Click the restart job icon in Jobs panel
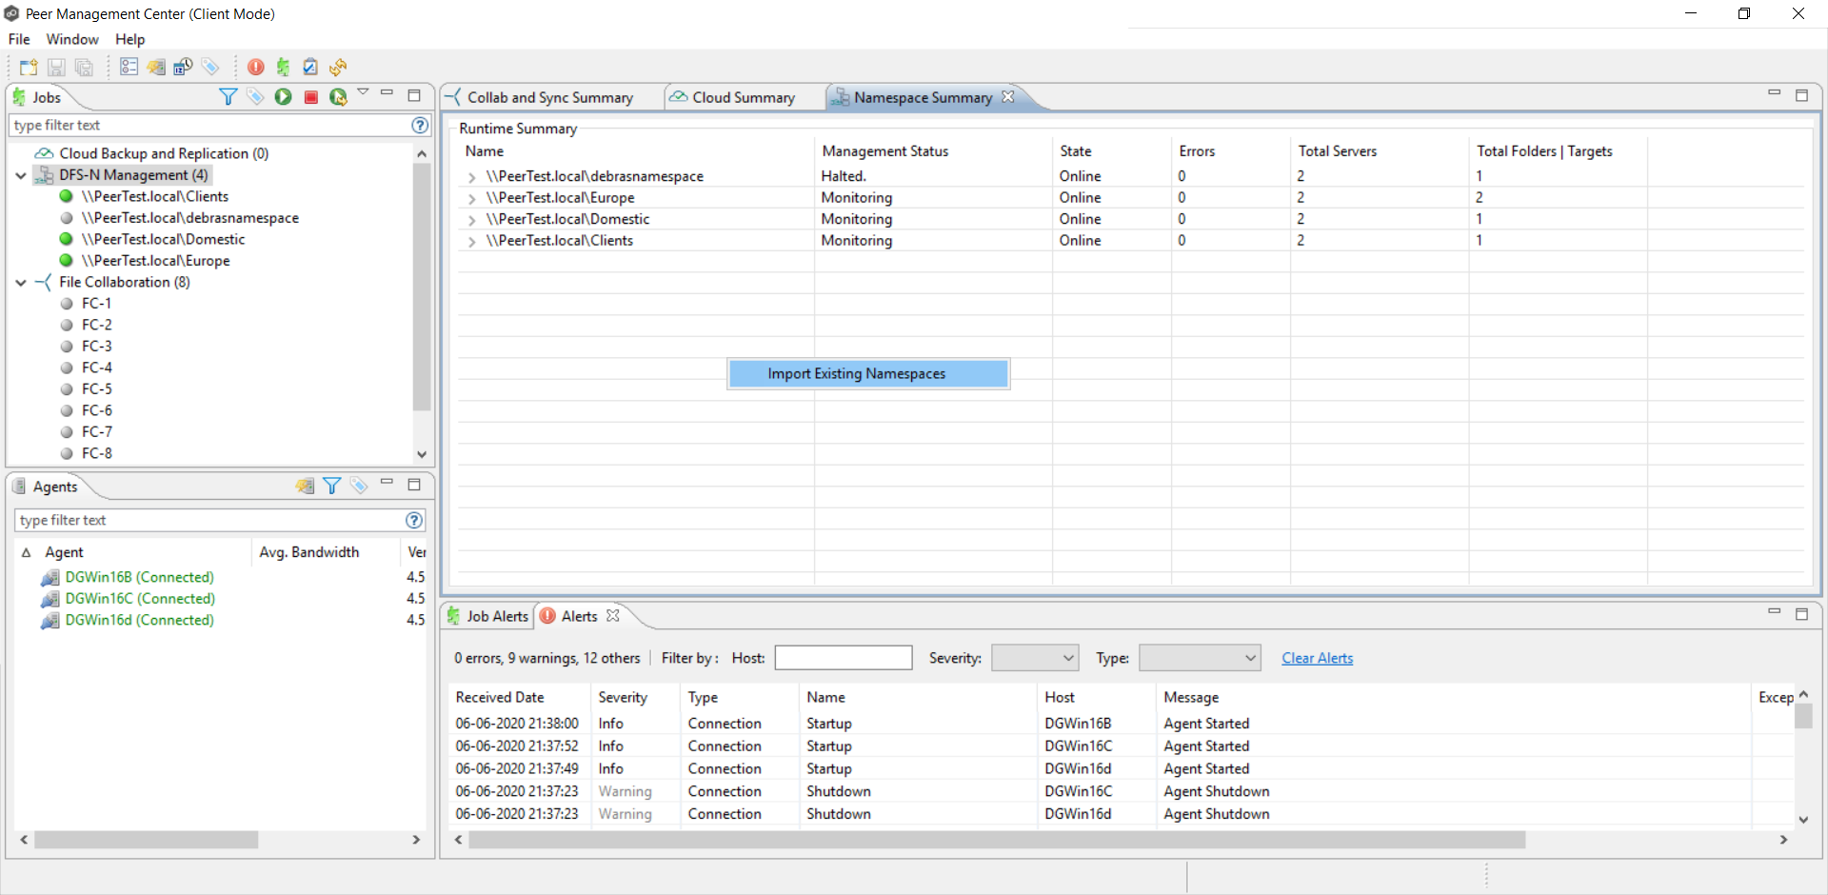This screenshot has width=1828, height=895. [338, 96]
